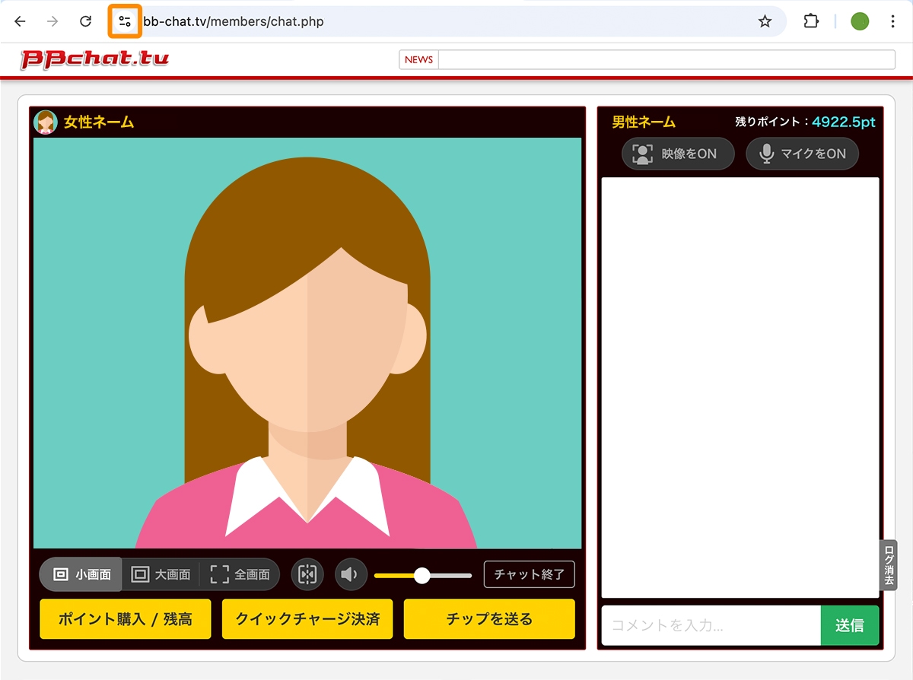This screenshot has width=913, height=680.
Task: Open site settings via the highlighted tune icon
Action: 124,21
